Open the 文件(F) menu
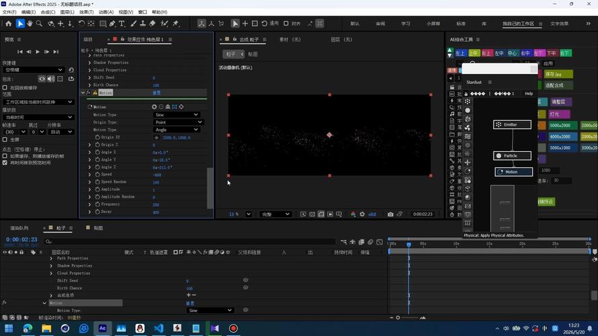The height and width of the screenshot is (336, 598). pos(9,12)
